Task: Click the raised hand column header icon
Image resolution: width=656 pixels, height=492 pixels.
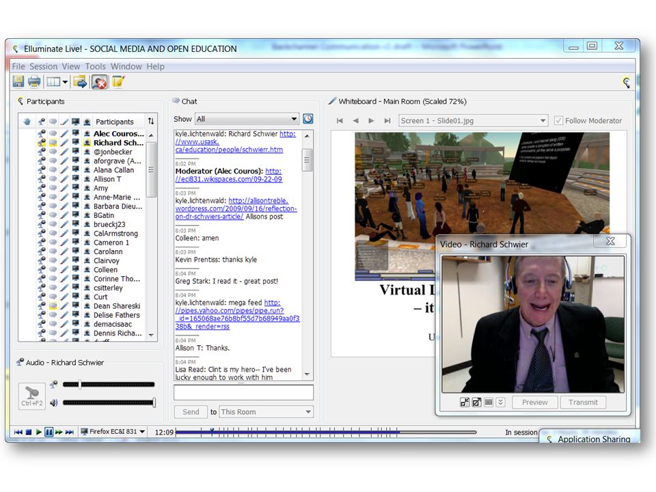Action: [x=27, y=122]
